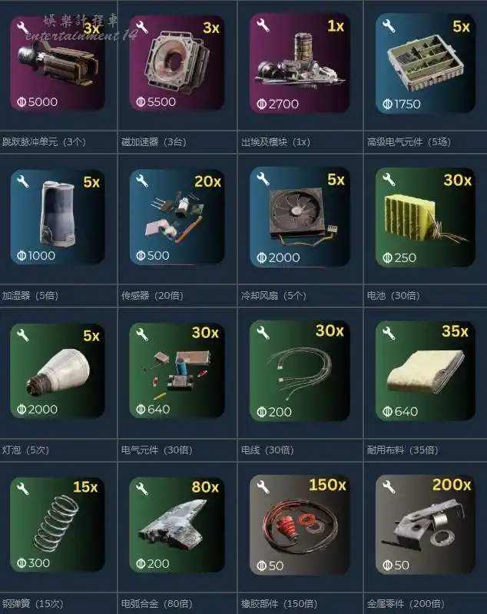Viewport: 487px width, 614px height.
Task: Open the 1x module item priced 2700
Action: tap(300, 63)
